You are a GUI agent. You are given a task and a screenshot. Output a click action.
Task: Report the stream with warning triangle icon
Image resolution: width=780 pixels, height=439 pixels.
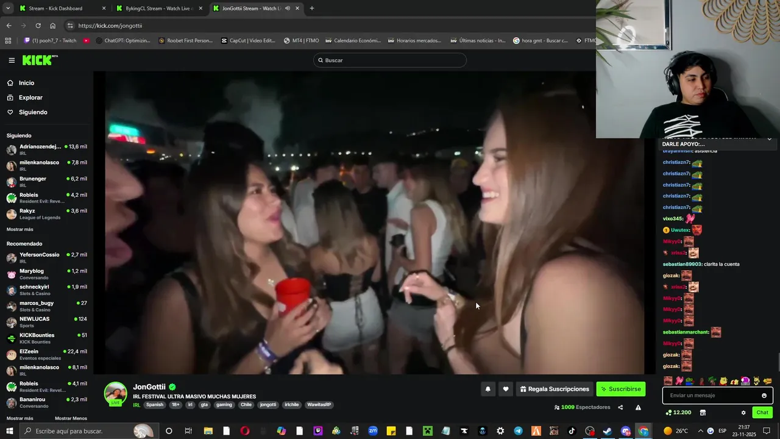(x=638, y=407)
